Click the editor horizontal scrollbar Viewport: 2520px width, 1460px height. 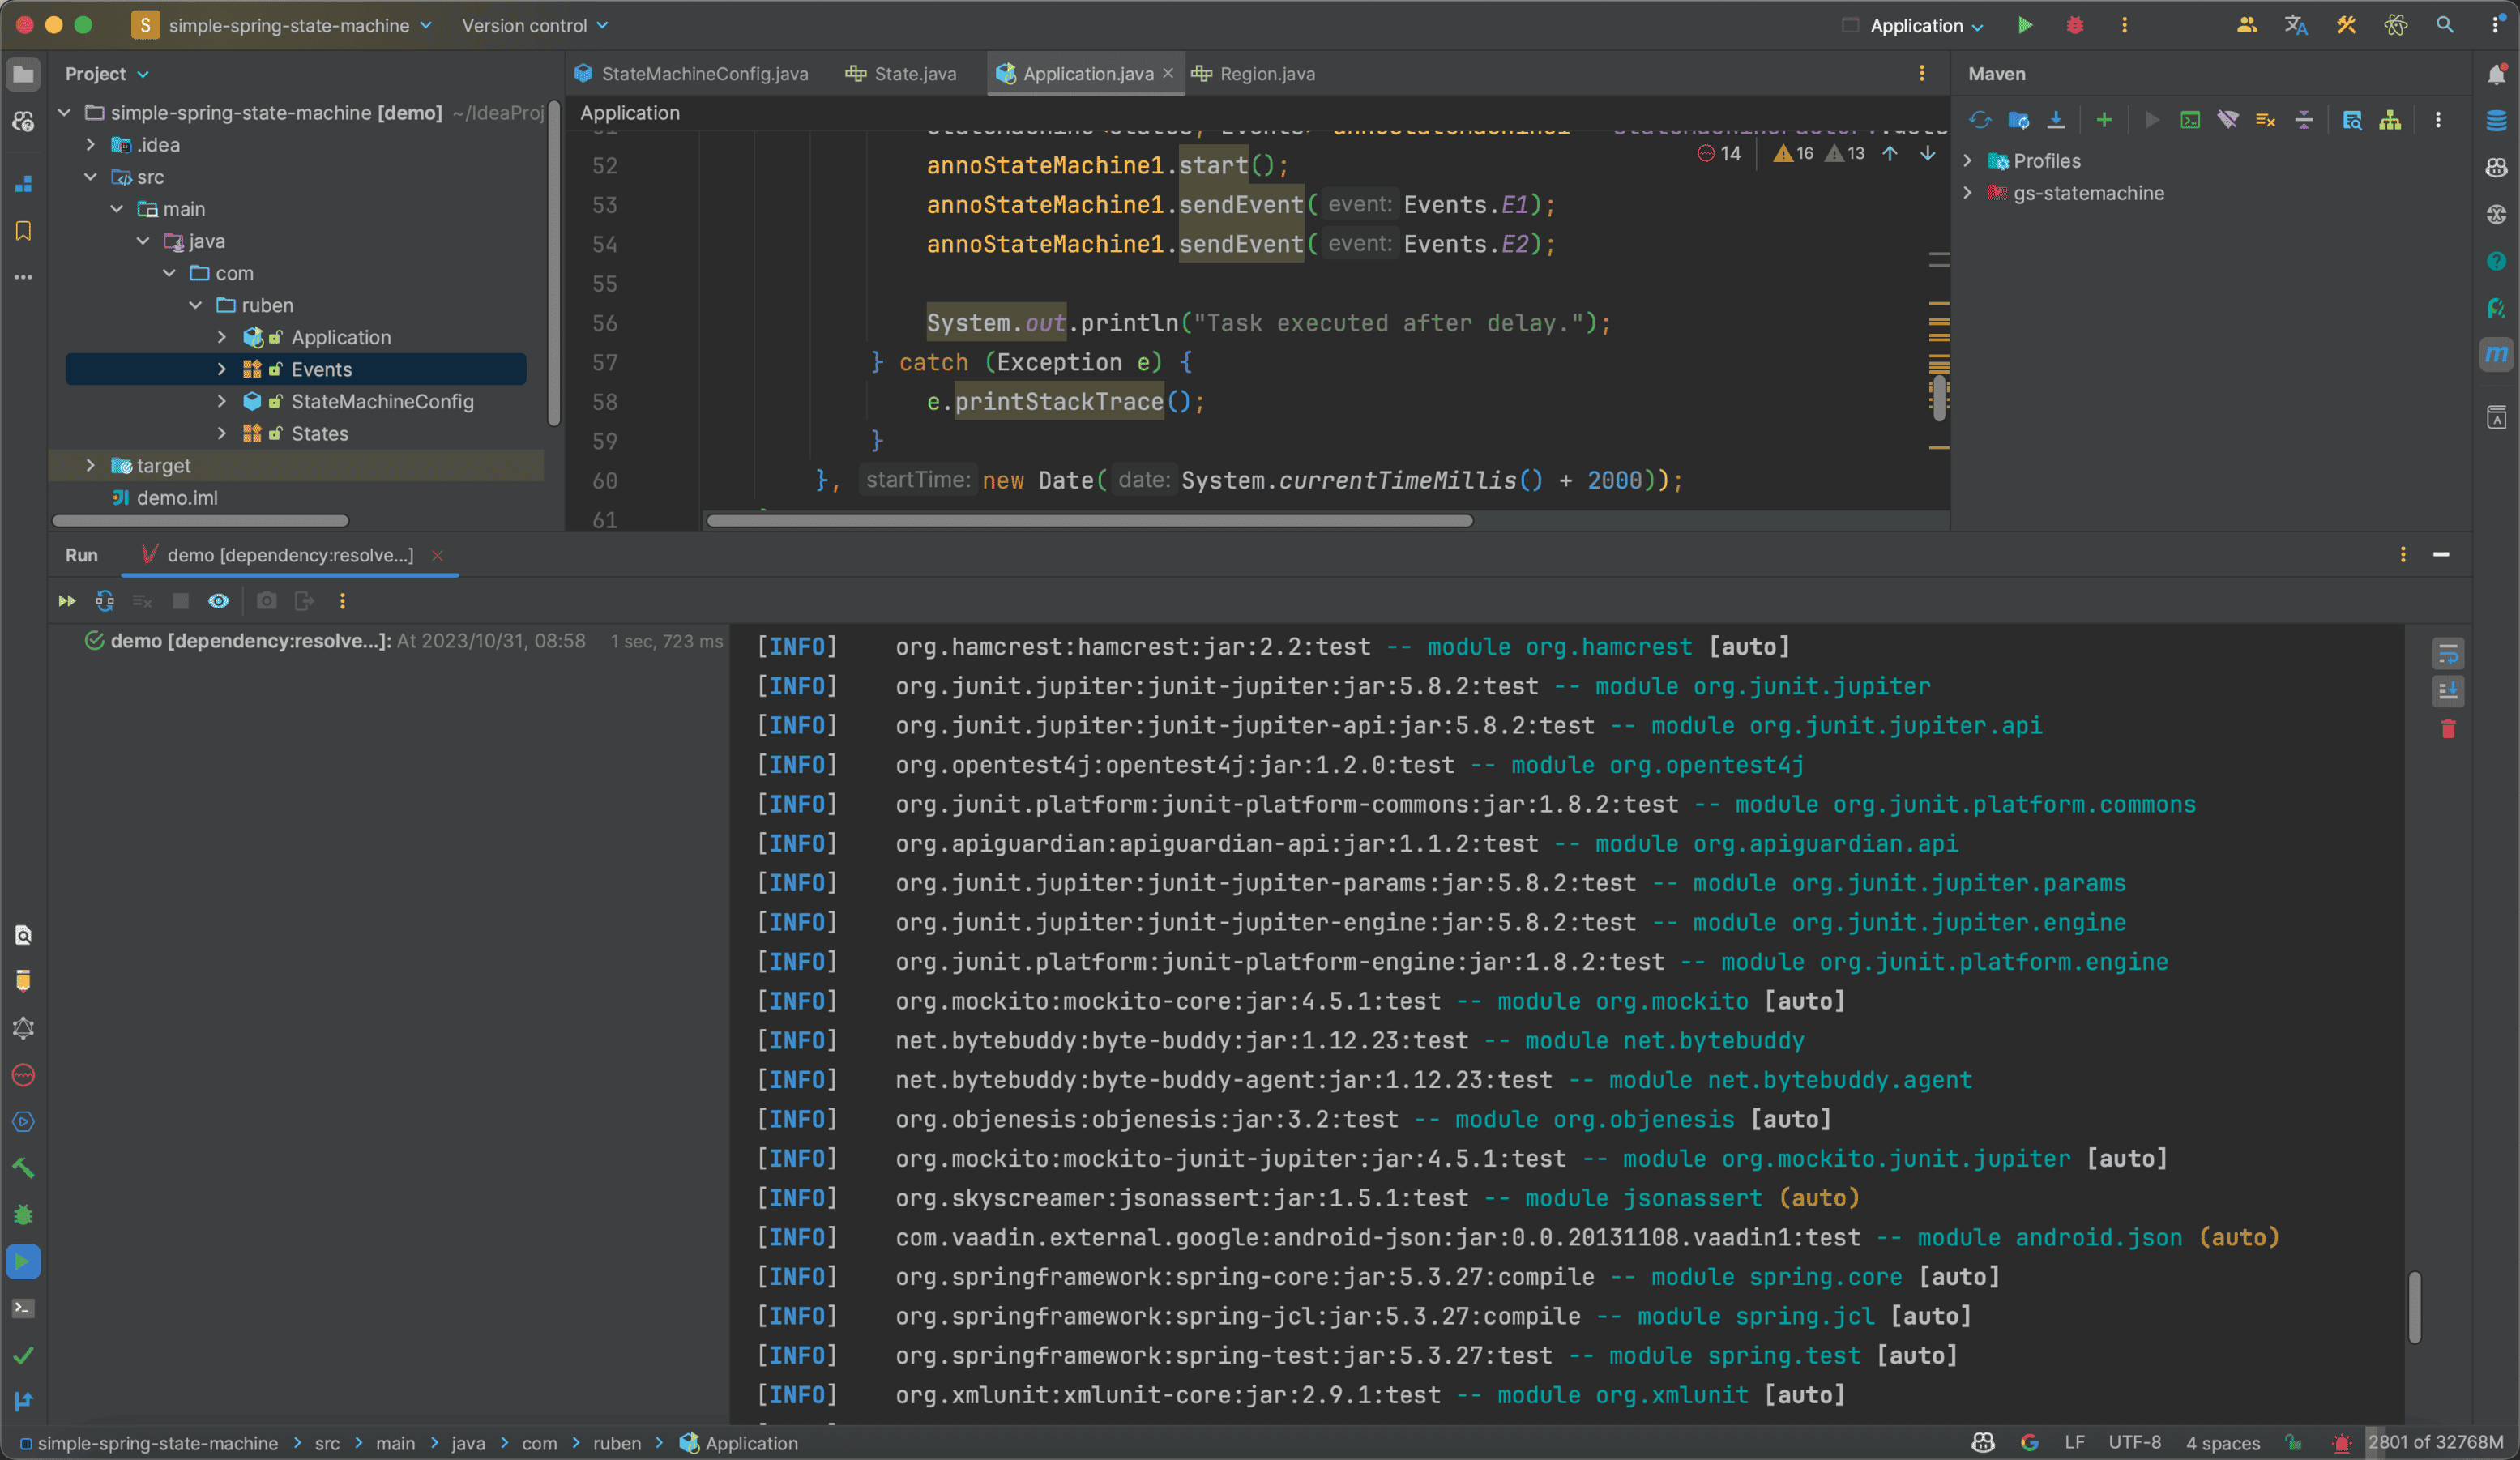pos(1089,520)
